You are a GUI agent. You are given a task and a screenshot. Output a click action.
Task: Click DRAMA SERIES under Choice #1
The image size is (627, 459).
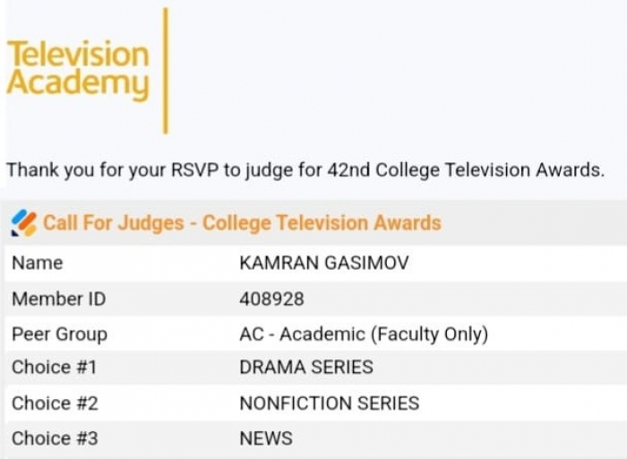coord(306,367)
